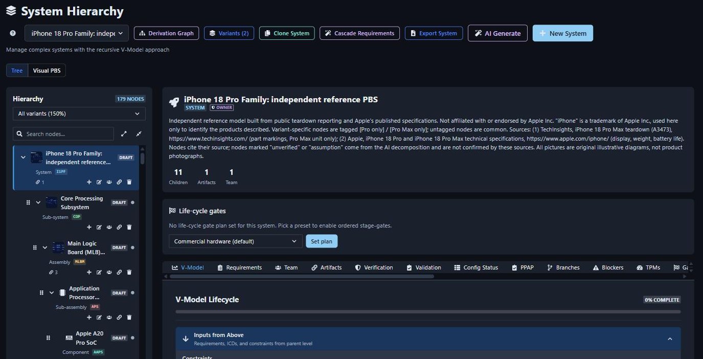Click link icon on Core Processing Subsystem
This screenshot has width=703, height=359.
[119, 227]
